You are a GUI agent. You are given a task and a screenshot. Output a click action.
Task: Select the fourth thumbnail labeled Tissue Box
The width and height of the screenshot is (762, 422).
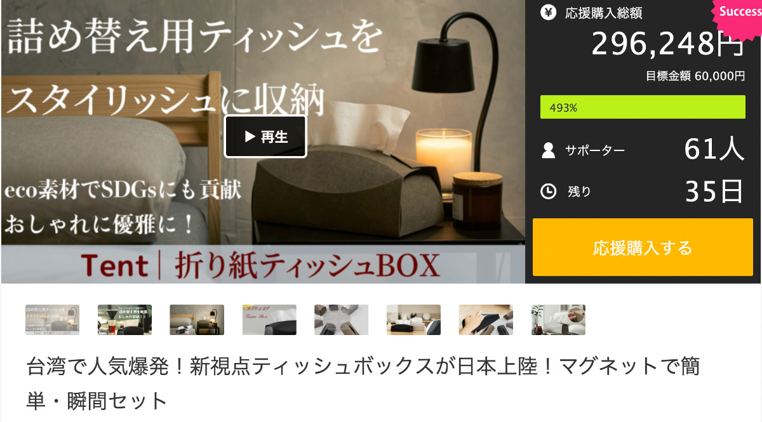click(x=269, y=320)
